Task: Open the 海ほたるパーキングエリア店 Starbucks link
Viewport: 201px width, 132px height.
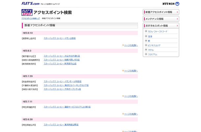Action: pyautogui.click(x=66, y=85)
